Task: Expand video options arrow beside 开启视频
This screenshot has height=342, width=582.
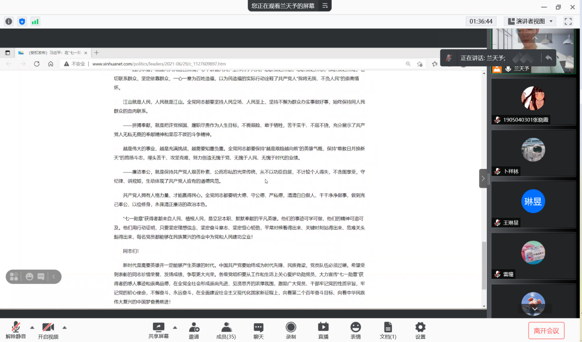Action: pyautogui.click(x=64, y=328)
